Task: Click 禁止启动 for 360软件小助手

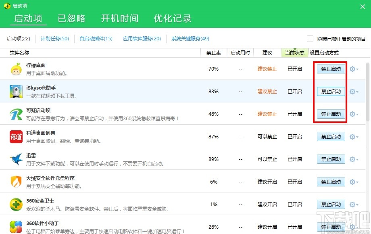Action: [331, 227]
